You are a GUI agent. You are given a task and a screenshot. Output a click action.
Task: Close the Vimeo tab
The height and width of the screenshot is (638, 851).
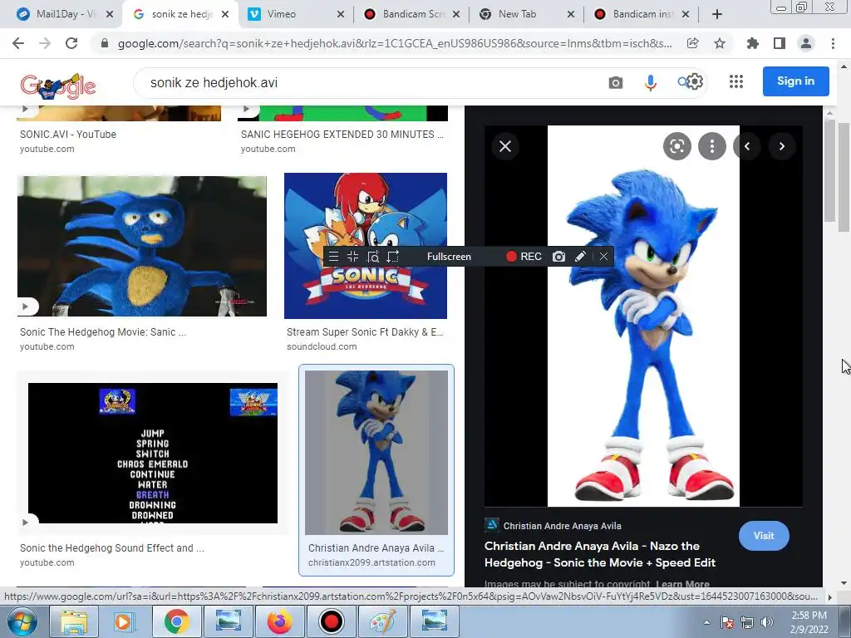340,14
